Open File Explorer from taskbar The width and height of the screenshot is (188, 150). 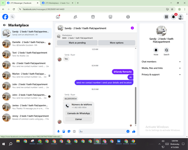[x=18, y=141]
